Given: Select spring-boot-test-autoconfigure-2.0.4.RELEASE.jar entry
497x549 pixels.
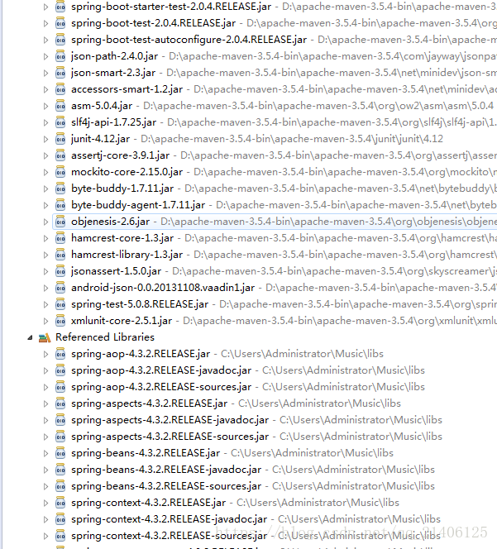Looking at the screenshot, I should pyautogui.click(x=189, y=40).
